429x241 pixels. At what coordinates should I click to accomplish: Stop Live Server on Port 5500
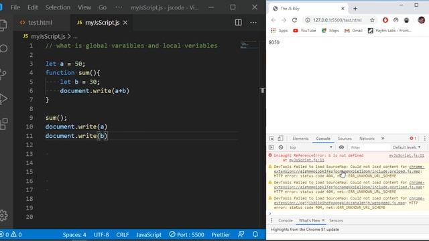coord(186,235)
